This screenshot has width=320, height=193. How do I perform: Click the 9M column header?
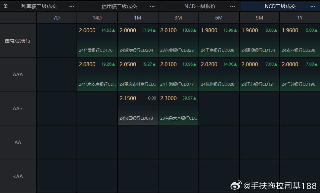tap(259, 18)
